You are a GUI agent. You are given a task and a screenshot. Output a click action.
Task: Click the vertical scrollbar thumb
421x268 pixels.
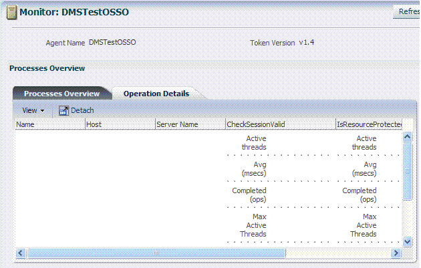click(x=408, y=171)
